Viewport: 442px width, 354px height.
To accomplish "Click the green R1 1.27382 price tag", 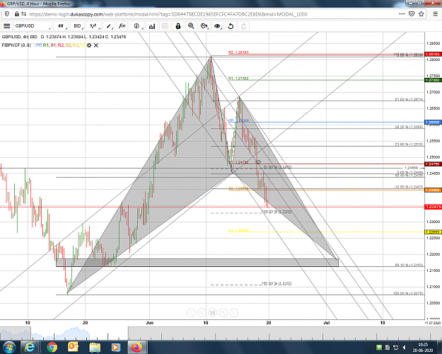I will click(x=433, y=80).
